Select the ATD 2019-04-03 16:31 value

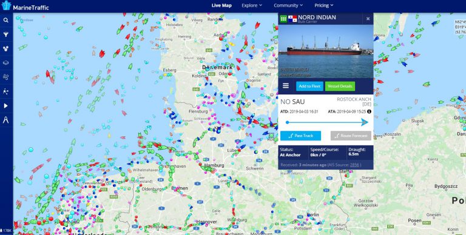(304, 111)
